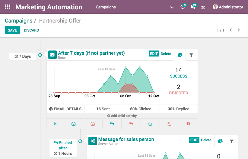
Task: Save the campaign
Action: coord(12,30)
